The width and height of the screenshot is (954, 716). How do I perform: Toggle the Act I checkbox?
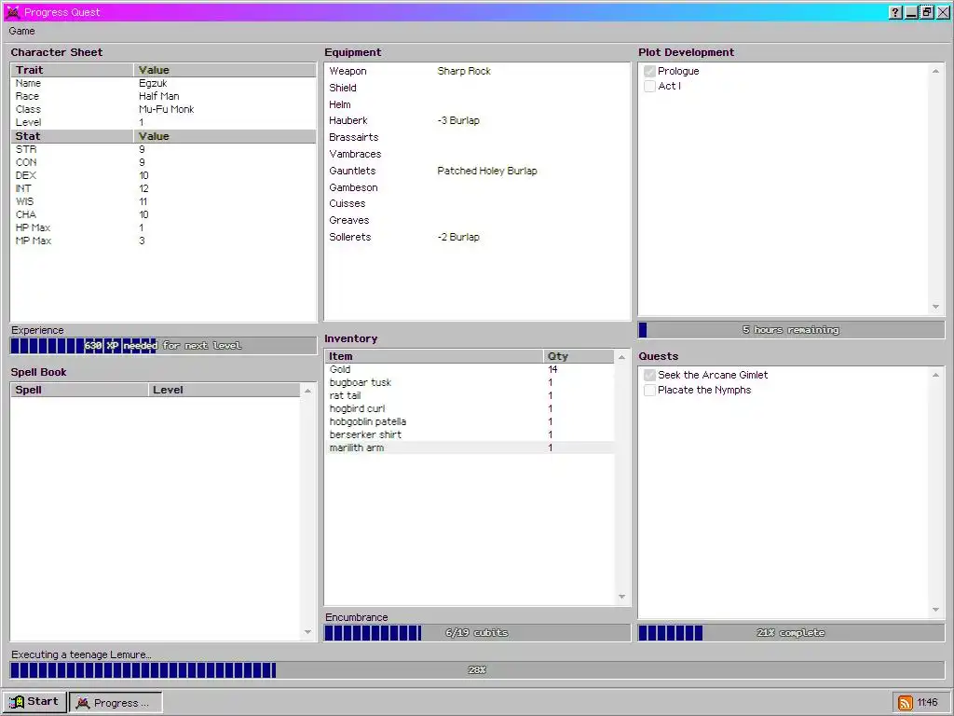click(x=649, y=87)
